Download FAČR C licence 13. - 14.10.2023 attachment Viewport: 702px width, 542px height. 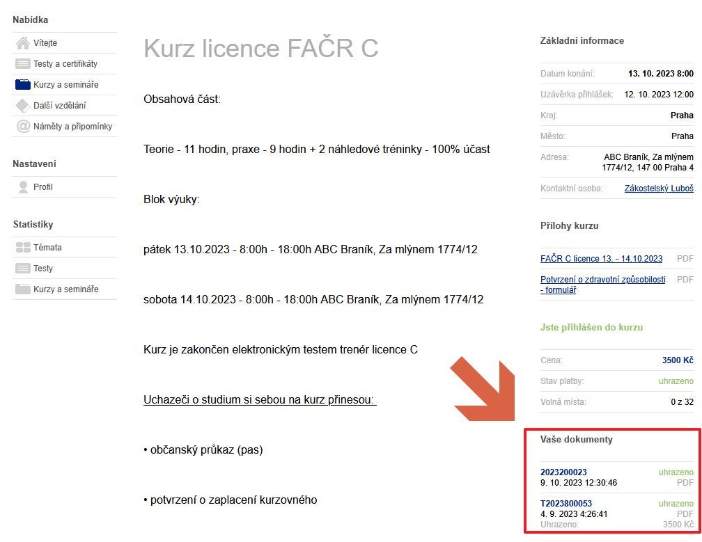[x=601, y=259]
